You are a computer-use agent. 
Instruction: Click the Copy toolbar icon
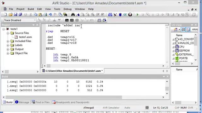point(35,15)
